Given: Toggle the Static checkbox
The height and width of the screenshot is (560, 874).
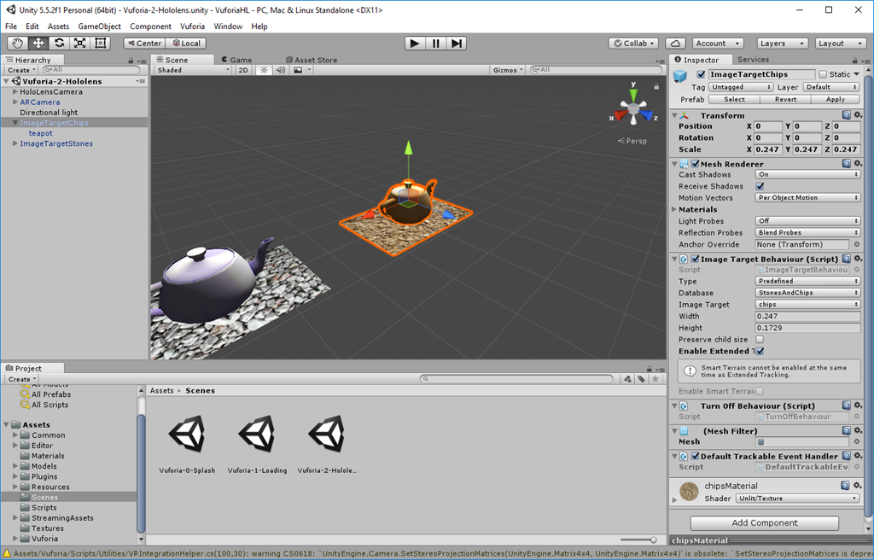Looking at the screenshot, I should 823,74.
